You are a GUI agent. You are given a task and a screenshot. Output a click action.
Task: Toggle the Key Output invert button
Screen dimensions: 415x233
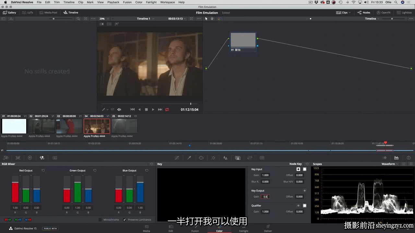pos(304,191)
